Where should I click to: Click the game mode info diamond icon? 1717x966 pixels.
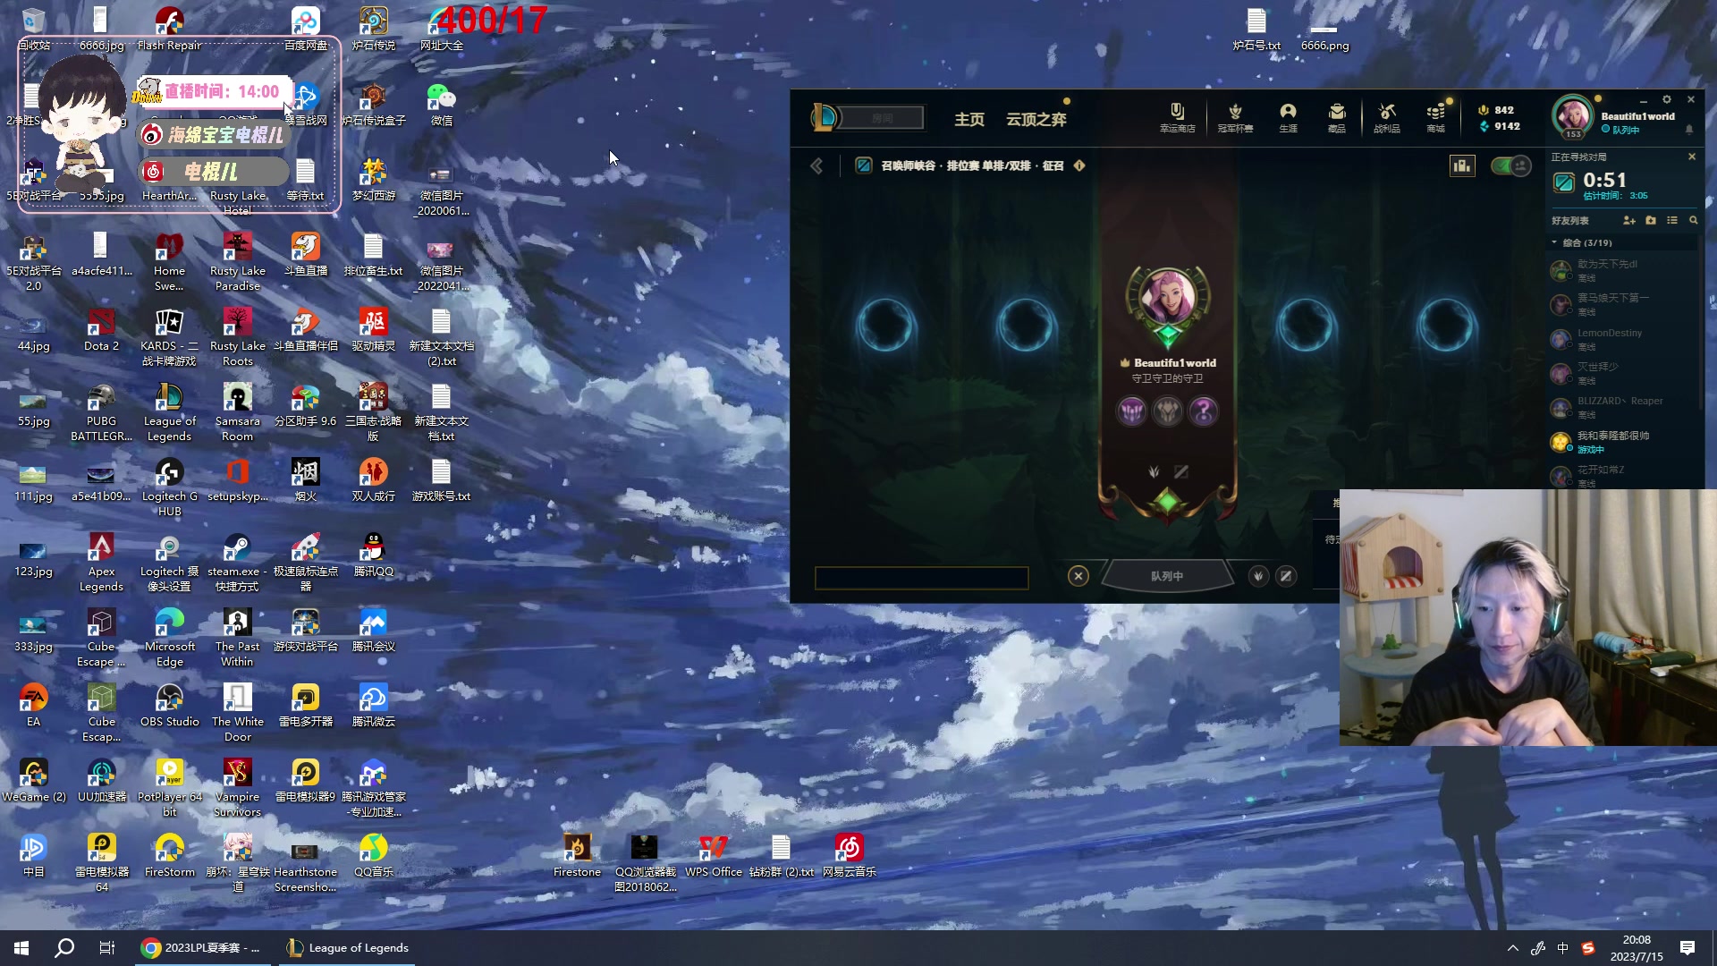(1079, 165)
